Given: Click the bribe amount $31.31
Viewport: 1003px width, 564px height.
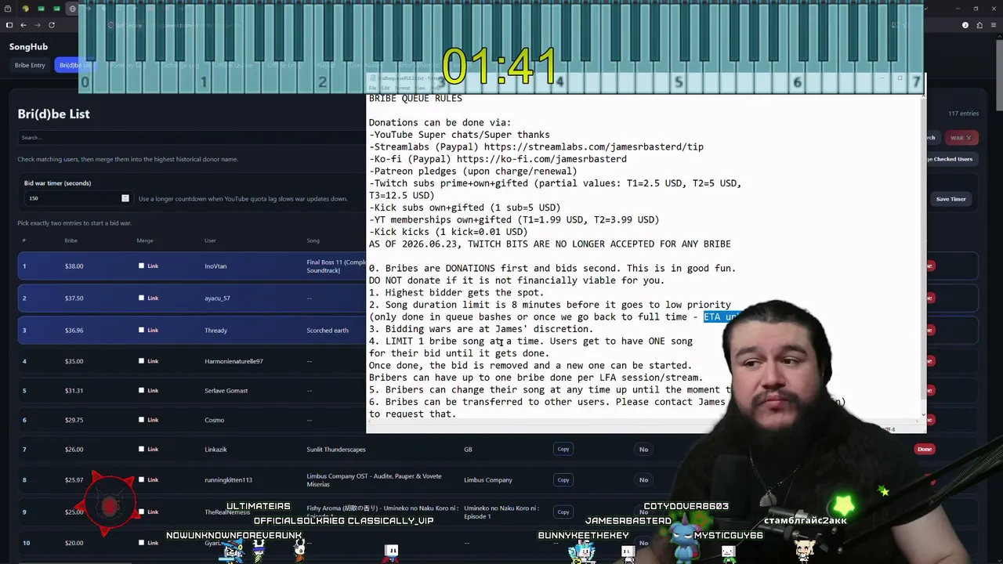Looking at the screenshot, I should [x=74, y=390].
